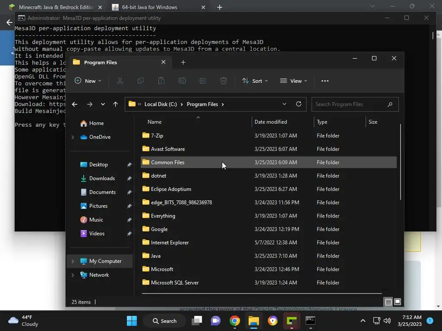Open the volume speaker tray icon
This screenshot has height=331, width=442.
387,321
